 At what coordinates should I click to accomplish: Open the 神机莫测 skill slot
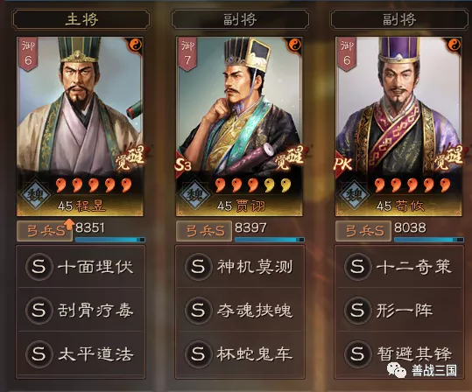coord(240,267)
